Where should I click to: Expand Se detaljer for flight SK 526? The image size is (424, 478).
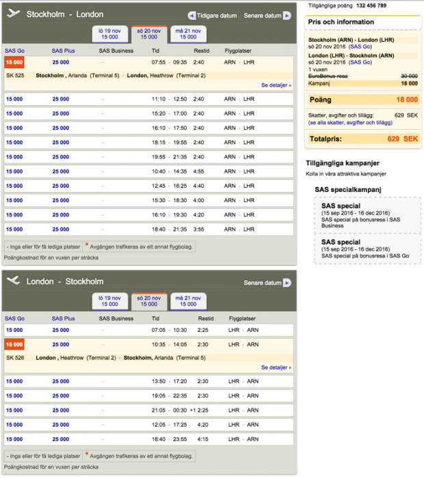pyautogui.click(x=276, y=367)
